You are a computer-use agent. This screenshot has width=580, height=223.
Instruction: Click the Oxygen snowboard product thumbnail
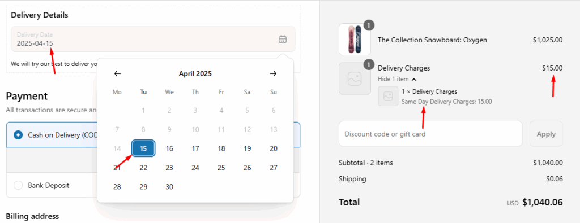point(355,39)
